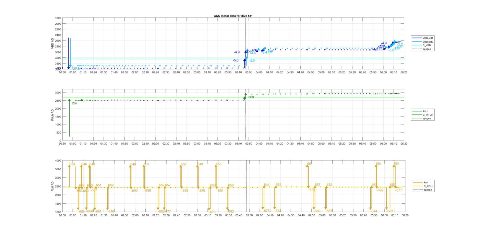480x238 pixels.
Task: Click the "637" roll move label
Action: (146, 164)
